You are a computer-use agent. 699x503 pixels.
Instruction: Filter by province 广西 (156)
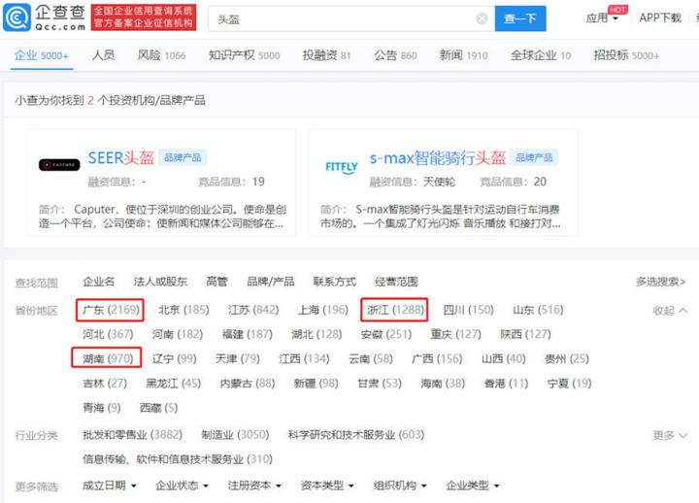[x=437, y=359]
